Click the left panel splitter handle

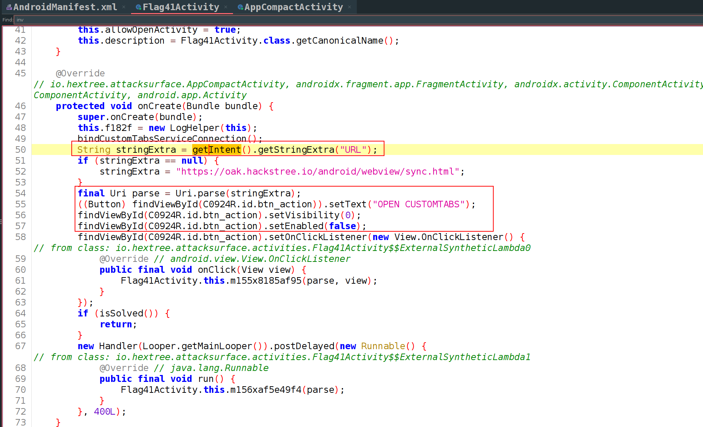pos(1,222)
